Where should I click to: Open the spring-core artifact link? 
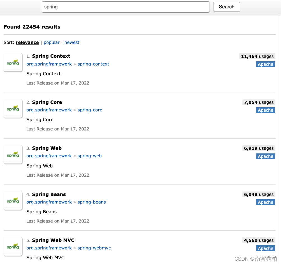pyautogui.click(x=90, y=110)
